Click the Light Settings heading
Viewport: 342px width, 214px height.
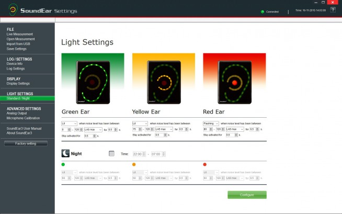click(87, 42)
